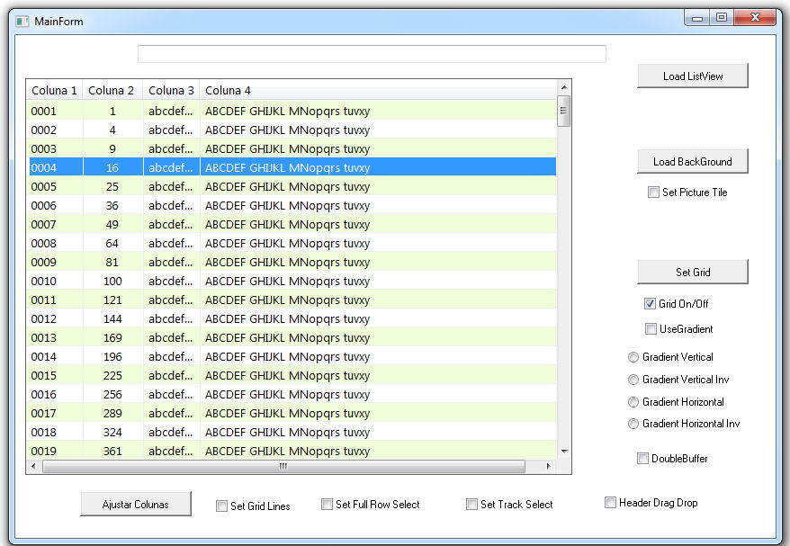The image size is (790, 546).
Task: Choose Gradient Horizontal Inv option
Action: 633,424
